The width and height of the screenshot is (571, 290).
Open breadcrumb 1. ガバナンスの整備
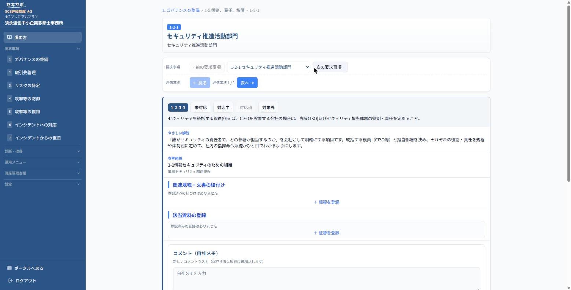tap(181, 10)
